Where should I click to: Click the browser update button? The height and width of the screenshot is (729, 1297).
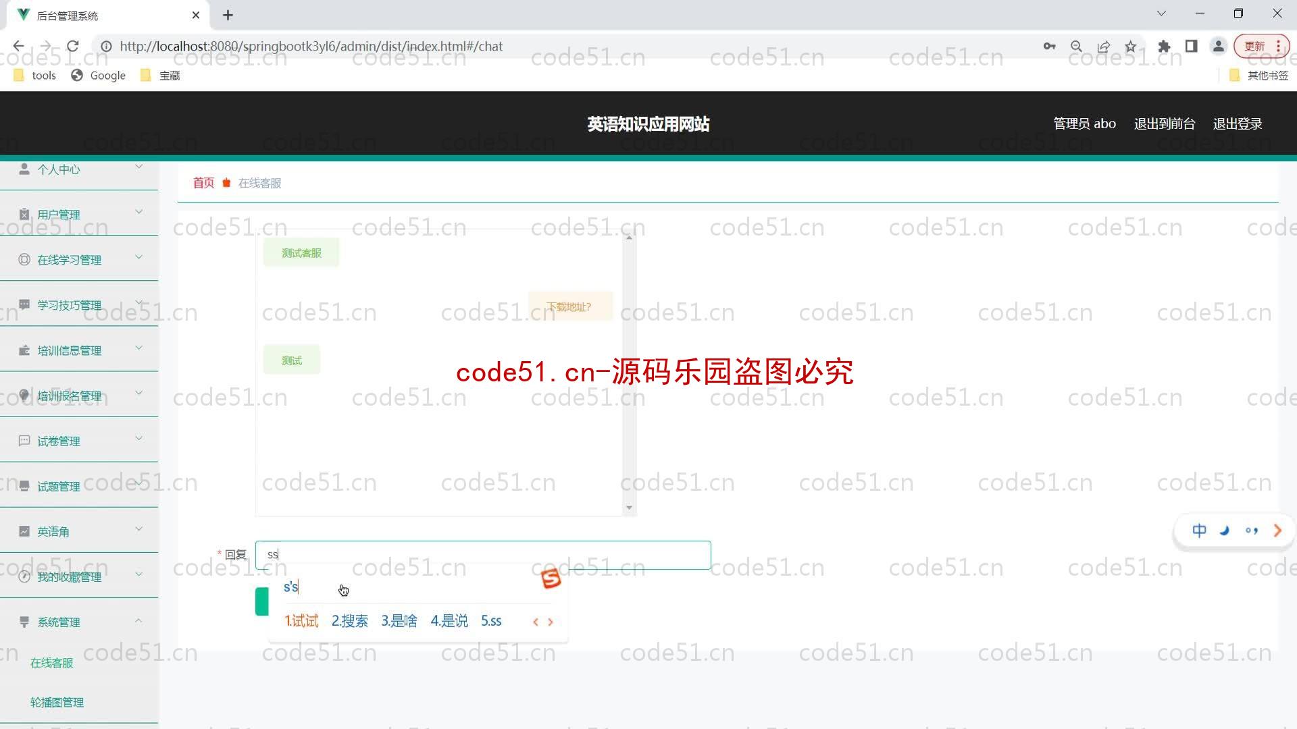[1261, 46]
